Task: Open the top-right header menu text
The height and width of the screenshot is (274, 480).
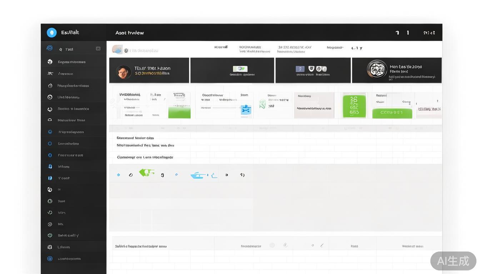Action: coord(429,33)
